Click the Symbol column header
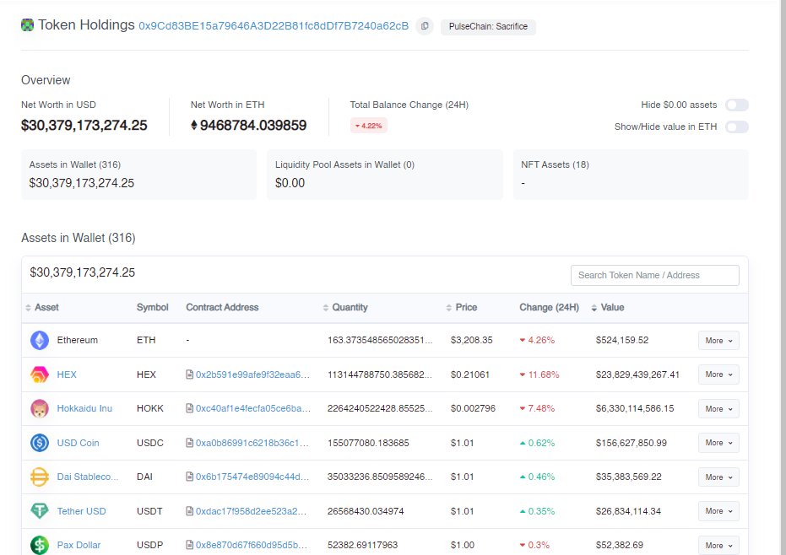This screenshot has width=786, height=555. pyautogui.click(x=152, y=308)
